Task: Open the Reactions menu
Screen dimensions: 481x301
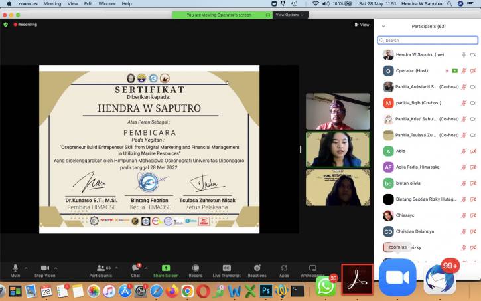Action: (257, 268)
